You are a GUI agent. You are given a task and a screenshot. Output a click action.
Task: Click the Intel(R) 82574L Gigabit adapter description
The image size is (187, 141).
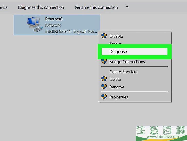pyautogui.click(x=71, y=32)
